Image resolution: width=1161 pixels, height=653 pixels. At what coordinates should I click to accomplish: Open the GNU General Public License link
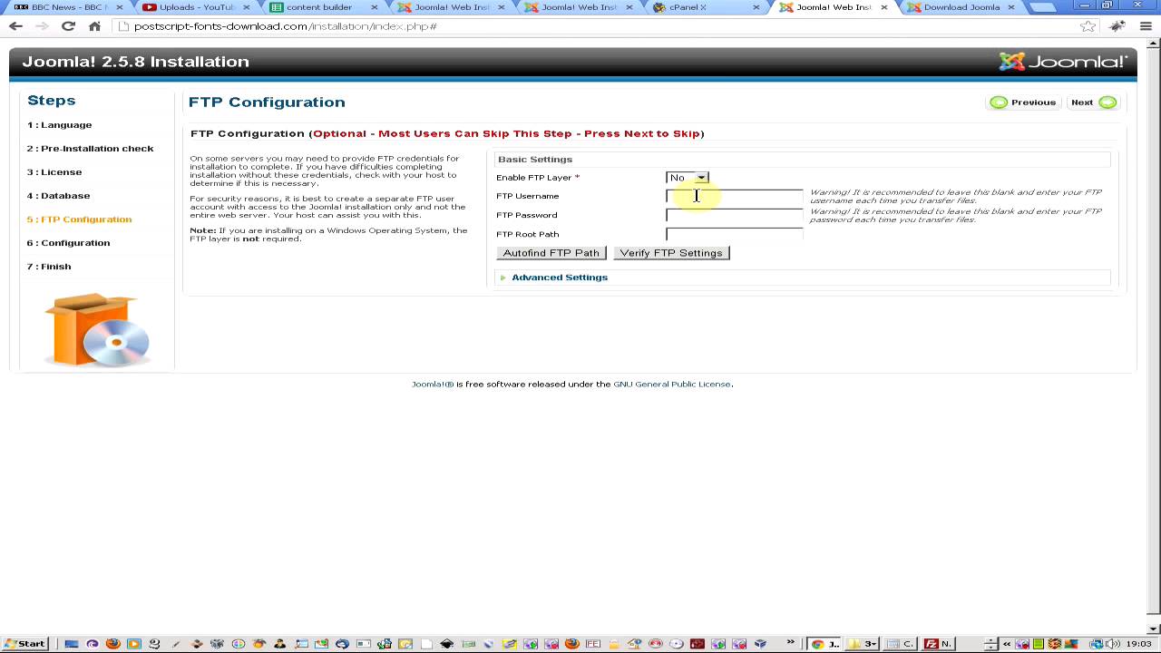pos(672,385)
